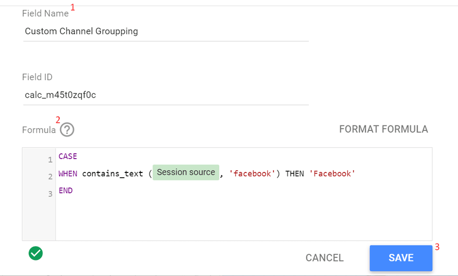Click line number 1 in editor gutter
The image size is (458, 276).
tap(50, 160)
